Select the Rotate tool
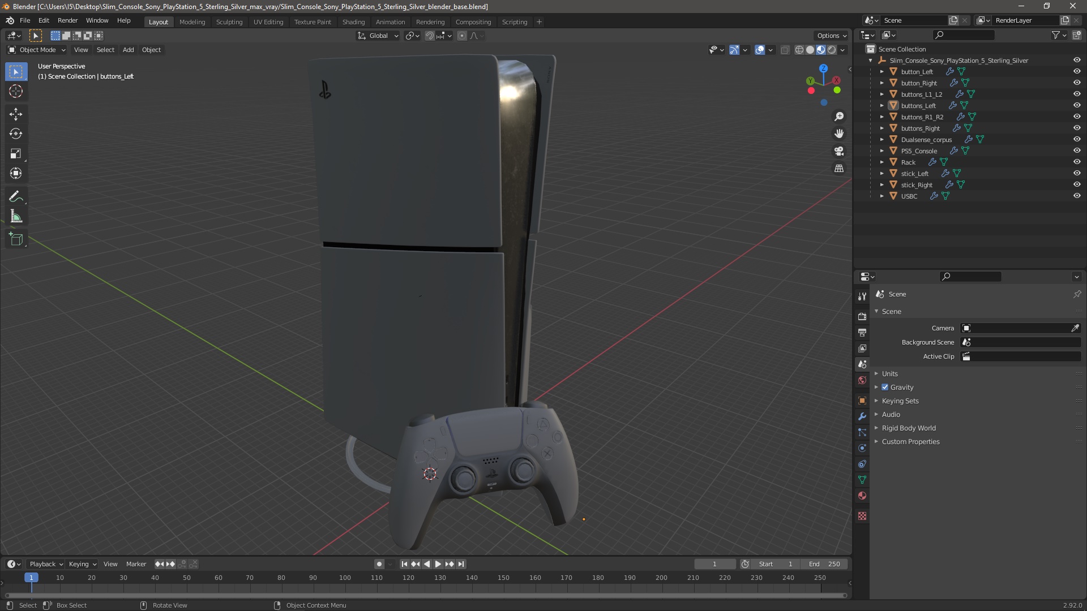The width and height of the screenshot is (1087, 611). tap(16, 134)
